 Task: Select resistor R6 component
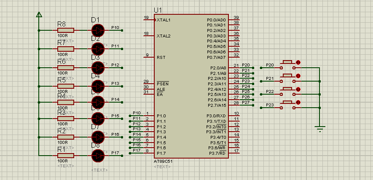pos(66,68)
